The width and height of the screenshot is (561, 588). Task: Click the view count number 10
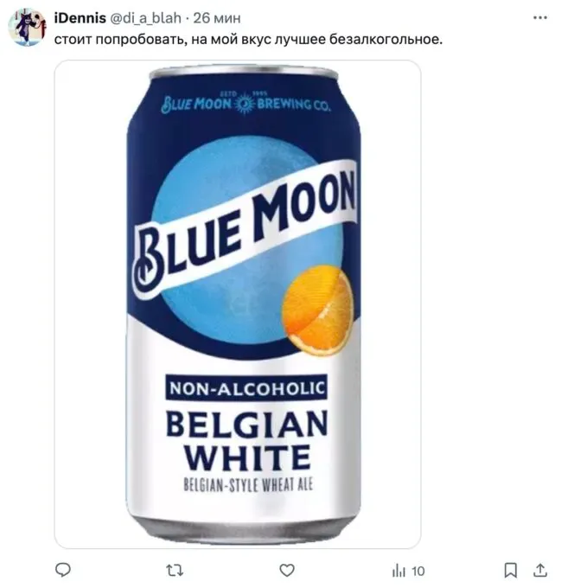point(418,572)
